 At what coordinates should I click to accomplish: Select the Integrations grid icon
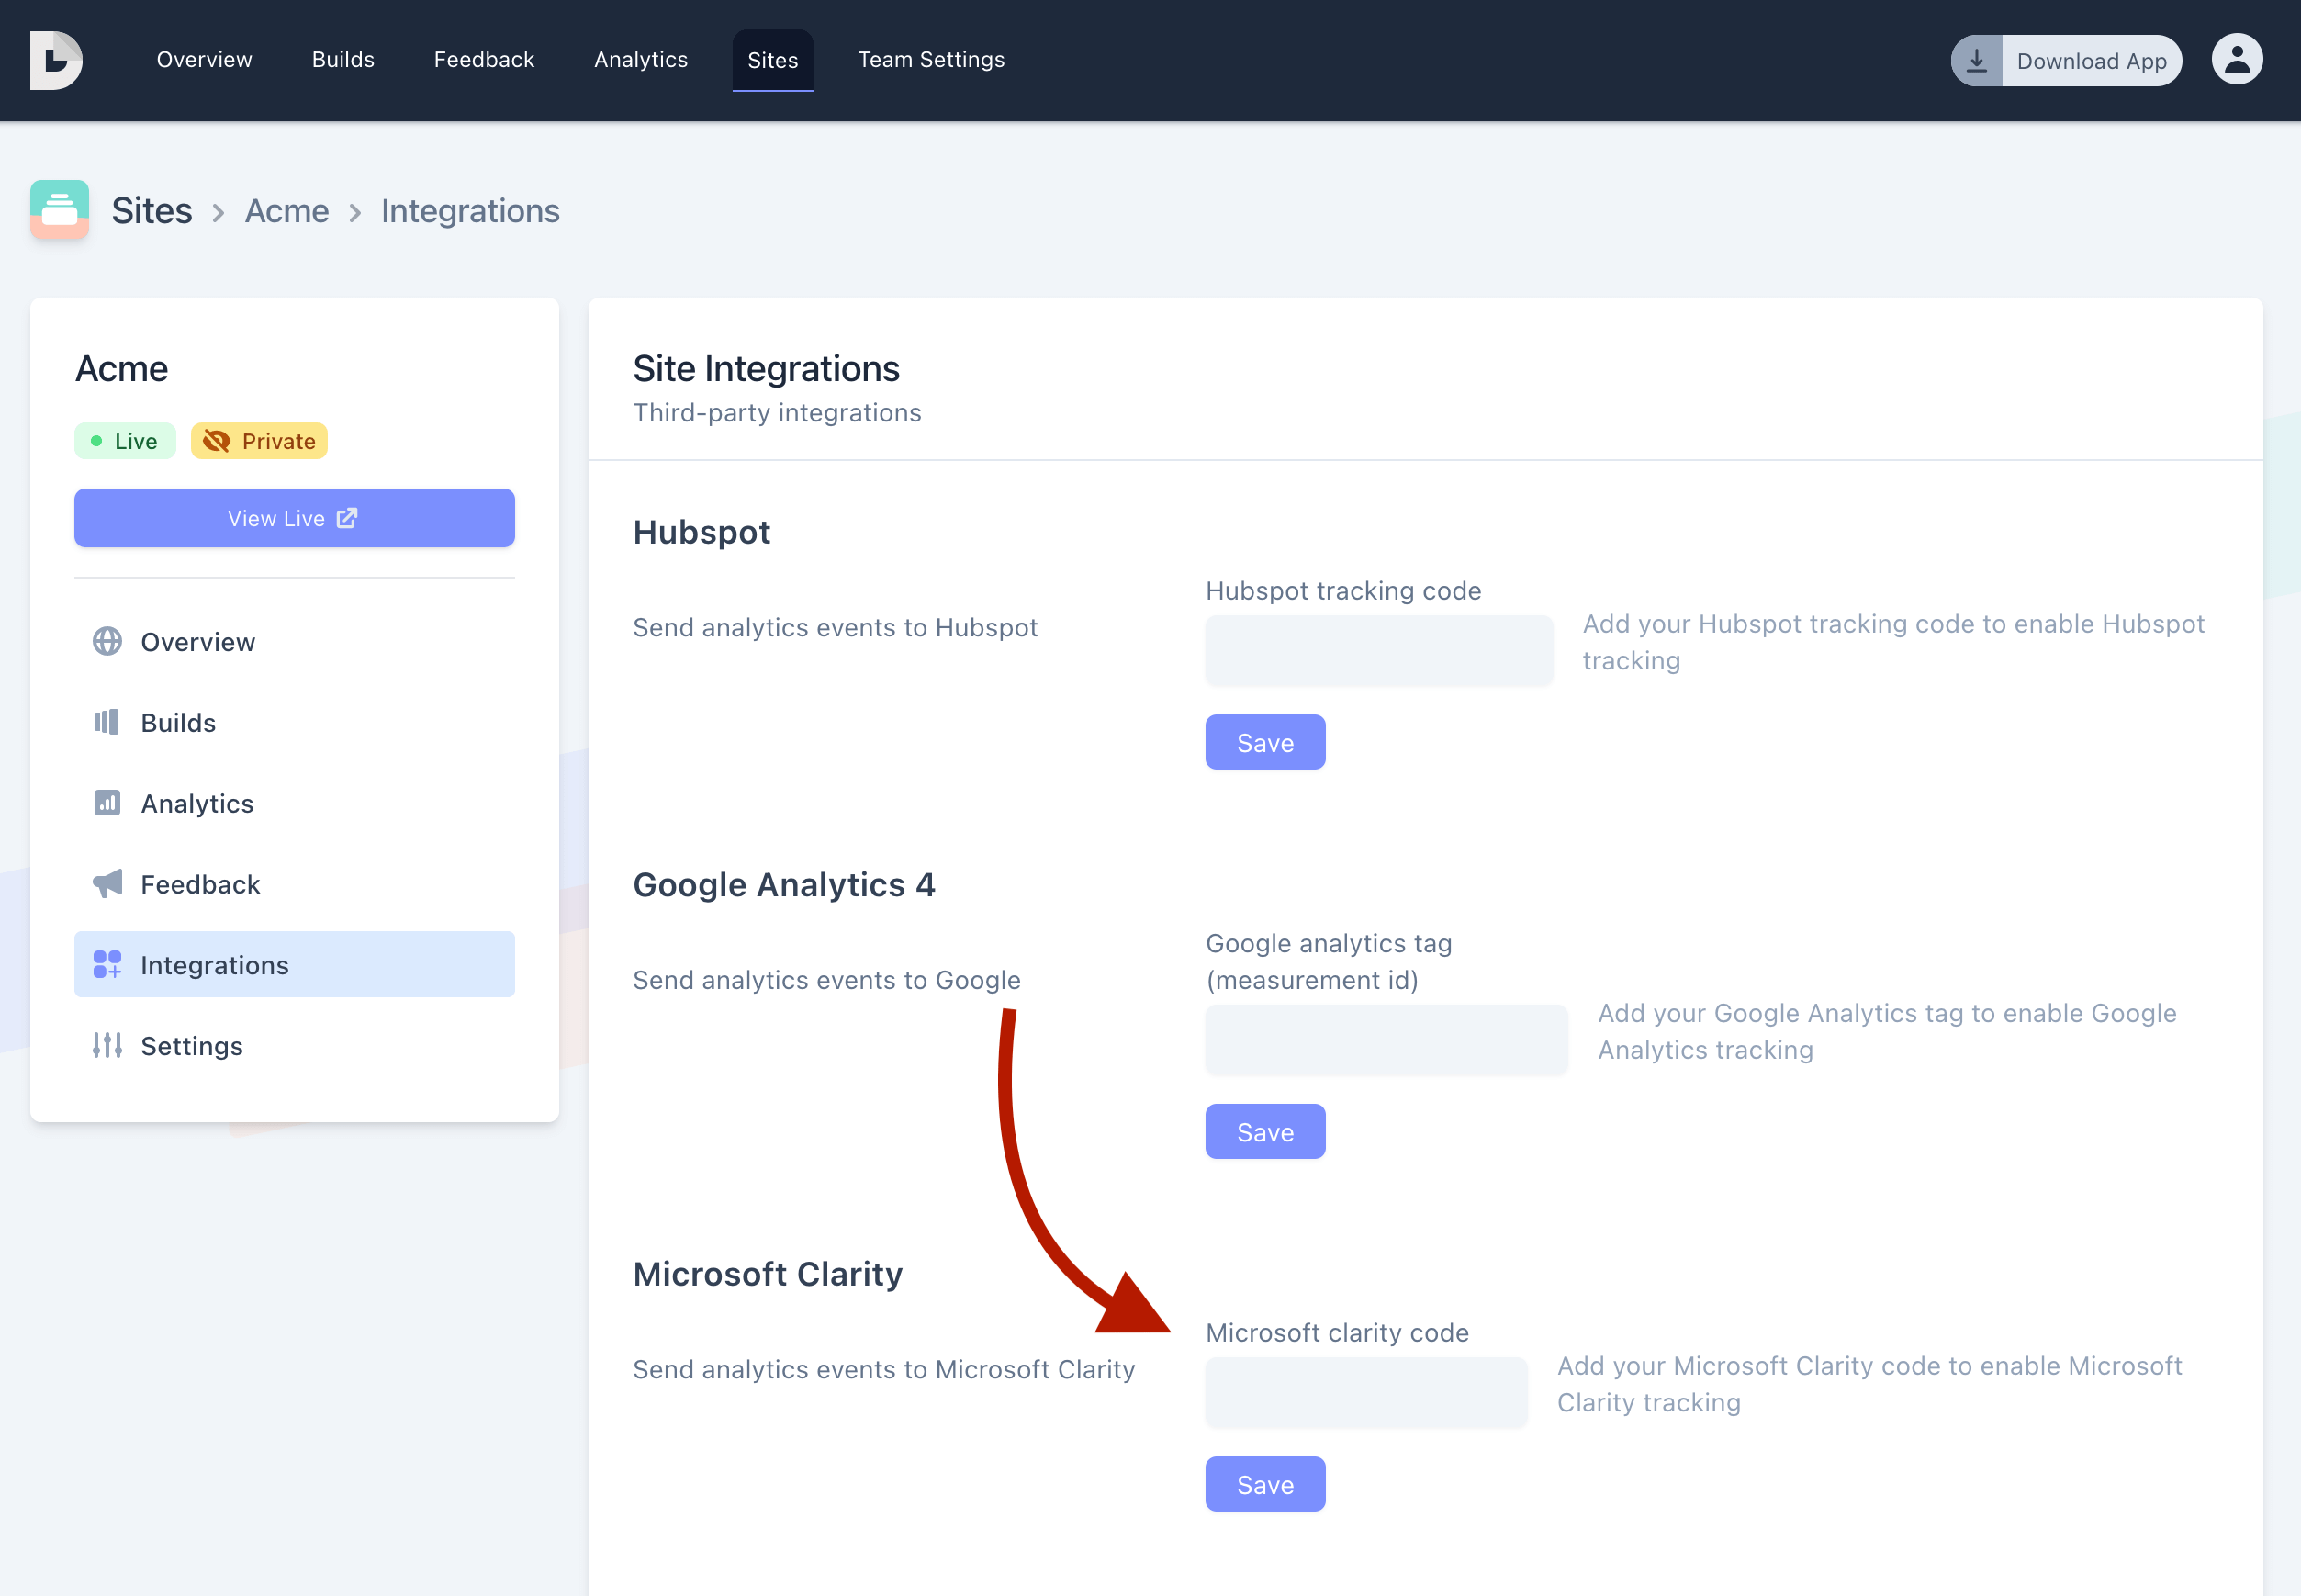pos(106,964)
